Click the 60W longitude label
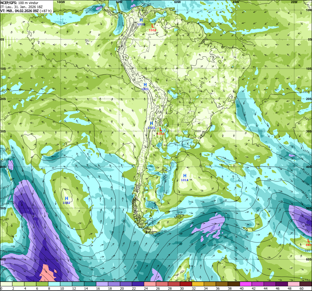 point(177,2)
